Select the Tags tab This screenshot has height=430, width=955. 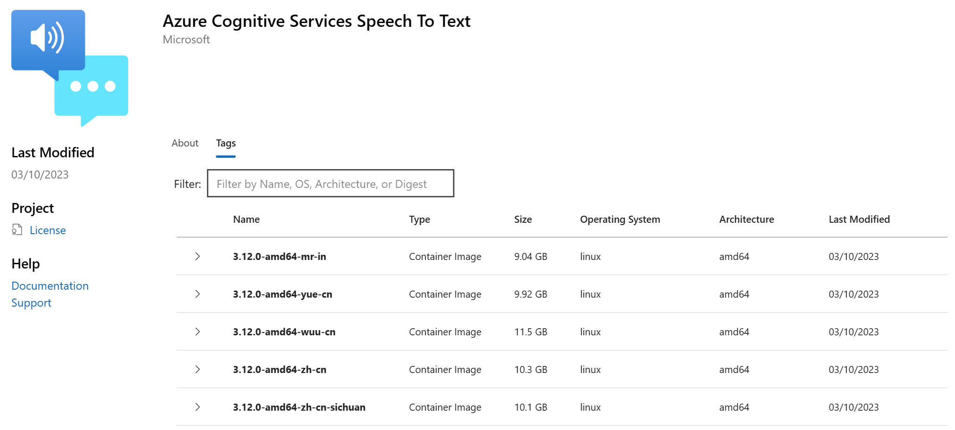pyautogui.click(x=226, y=143)
